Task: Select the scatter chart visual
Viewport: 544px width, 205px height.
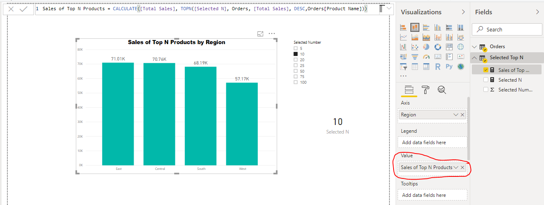Action: [415, 47]
